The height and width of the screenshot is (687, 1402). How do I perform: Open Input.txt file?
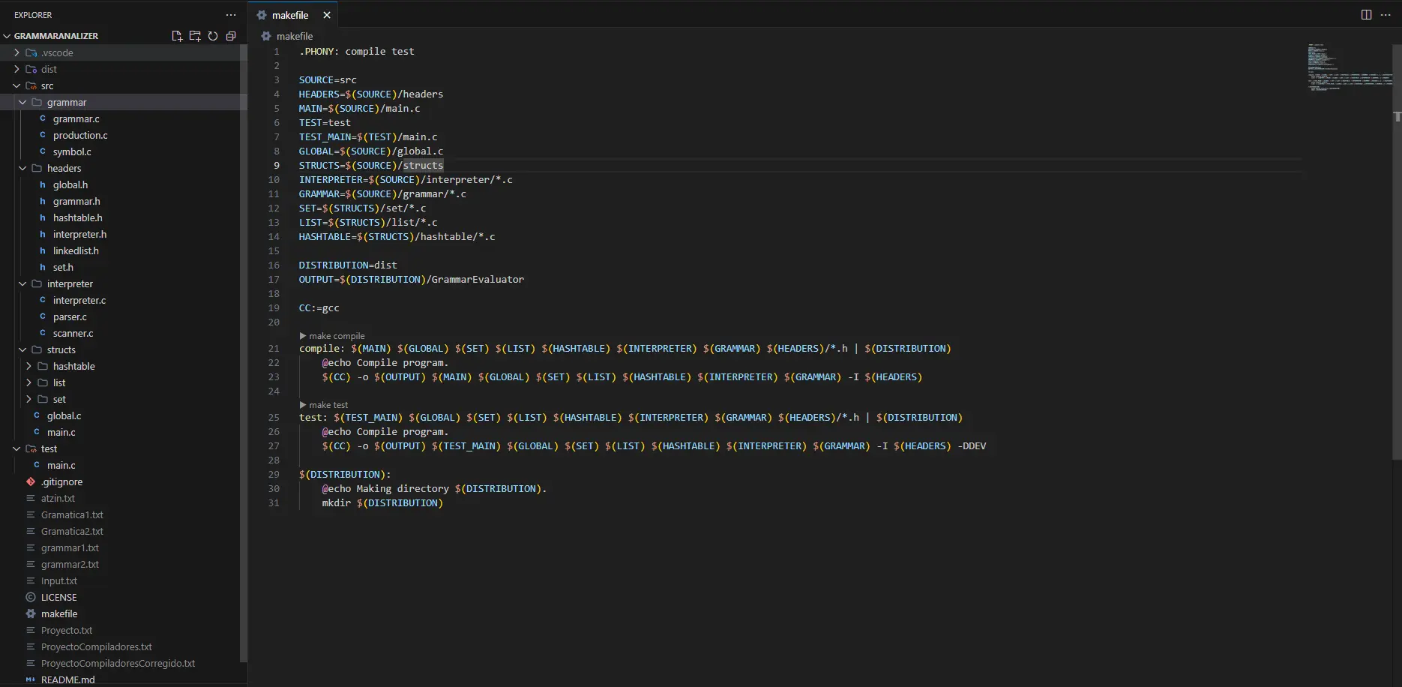(124, 580)
